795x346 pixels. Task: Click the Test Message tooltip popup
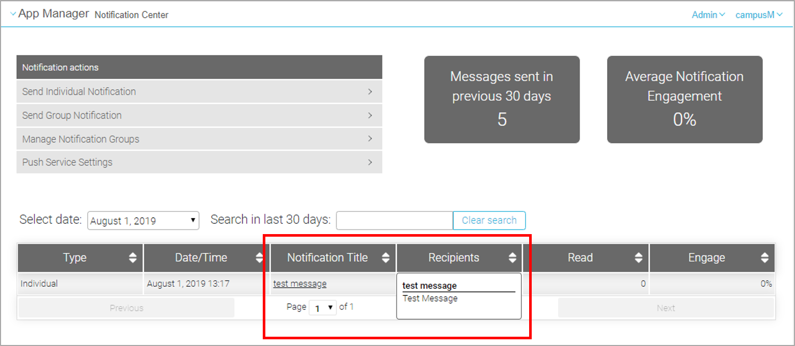pyautogui.click(x=459, y=296)
